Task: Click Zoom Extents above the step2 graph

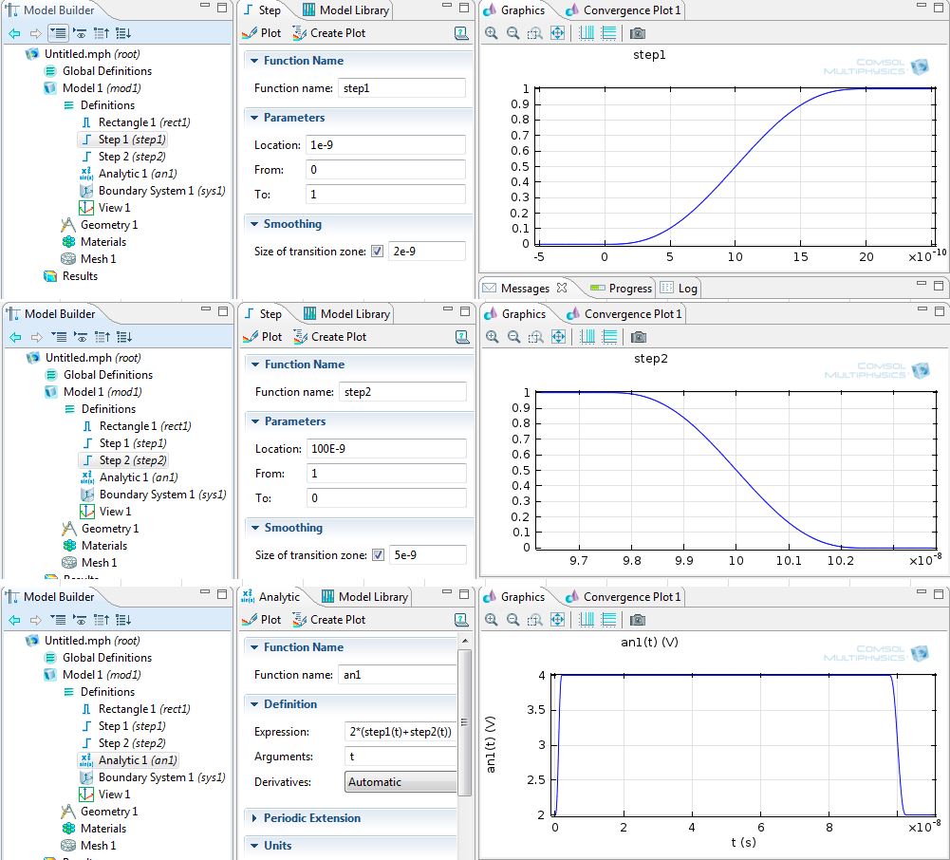Action: (x=558, y=337)
